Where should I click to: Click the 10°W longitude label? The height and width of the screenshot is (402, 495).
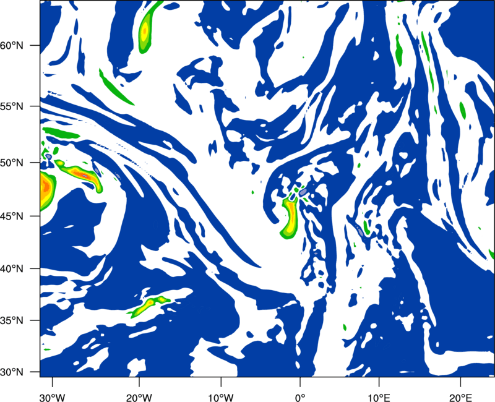[x=221, y=397]
